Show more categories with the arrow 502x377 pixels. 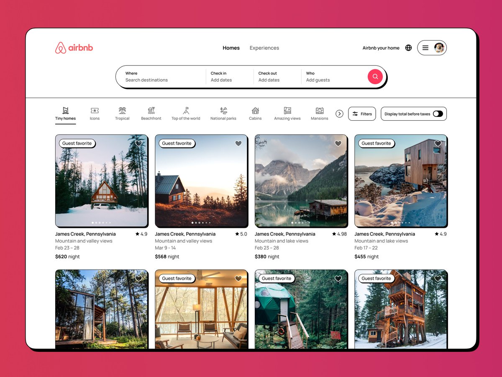click(x=340, y=114)
